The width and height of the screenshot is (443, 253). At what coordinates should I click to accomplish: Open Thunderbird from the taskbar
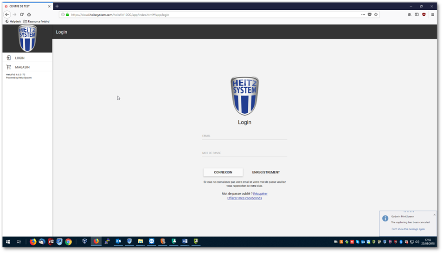pos(42,242)
